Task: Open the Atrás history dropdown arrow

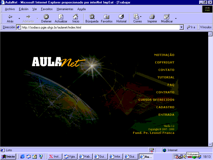Action: [19, 18]
